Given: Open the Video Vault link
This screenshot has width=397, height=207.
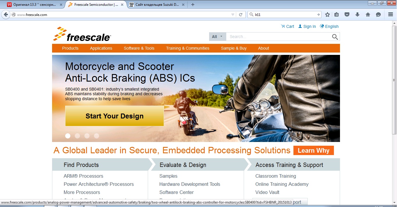Looking at the screenshot, I should click(x=267, y=192).
